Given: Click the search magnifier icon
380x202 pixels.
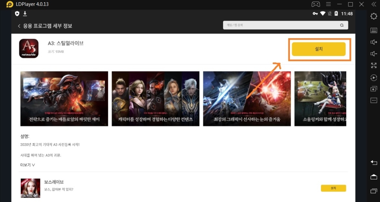Looking at the screenshot, I should (342, 25).
